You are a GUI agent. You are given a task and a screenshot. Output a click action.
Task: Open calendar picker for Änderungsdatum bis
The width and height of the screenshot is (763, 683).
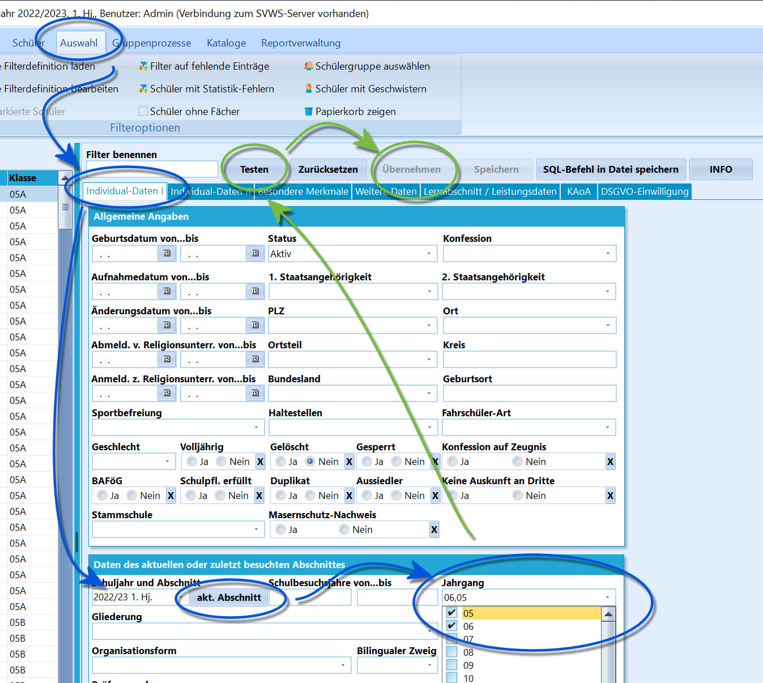(255, 325)
